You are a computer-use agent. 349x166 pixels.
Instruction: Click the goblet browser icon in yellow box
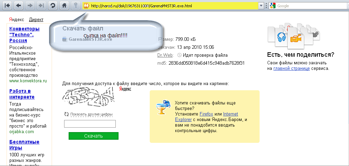click(163, 107)
